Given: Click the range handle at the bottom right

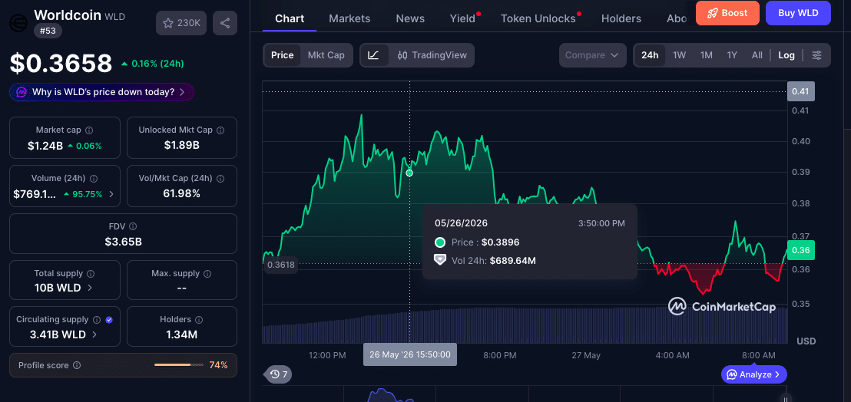Looking at the screenshot, I should pos(784,397).
